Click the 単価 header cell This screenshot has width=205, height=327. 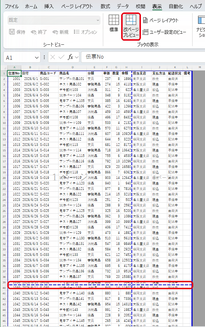[x=107, y=73]
